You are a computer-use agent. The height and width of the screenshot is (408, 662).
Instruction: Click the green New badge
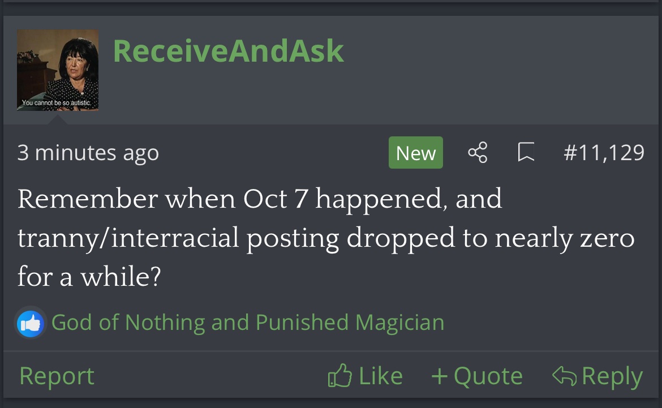[x=416, y=152]
